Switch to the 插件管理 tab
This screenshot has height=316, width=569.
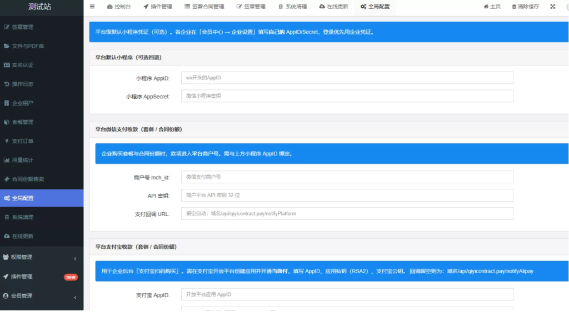pos(157,7)
